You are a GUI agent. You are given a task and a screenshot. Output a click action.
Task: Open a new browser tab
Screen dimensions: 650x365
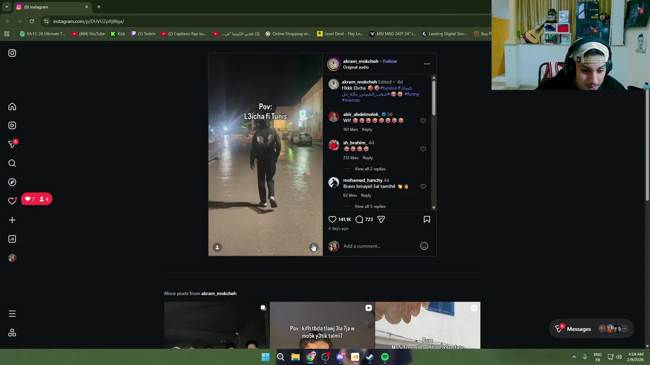[99, 7]
